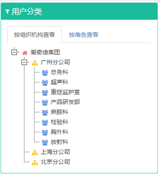Switch to the 按角色查看 tab
160x174 pixels.
pos(83,35)
